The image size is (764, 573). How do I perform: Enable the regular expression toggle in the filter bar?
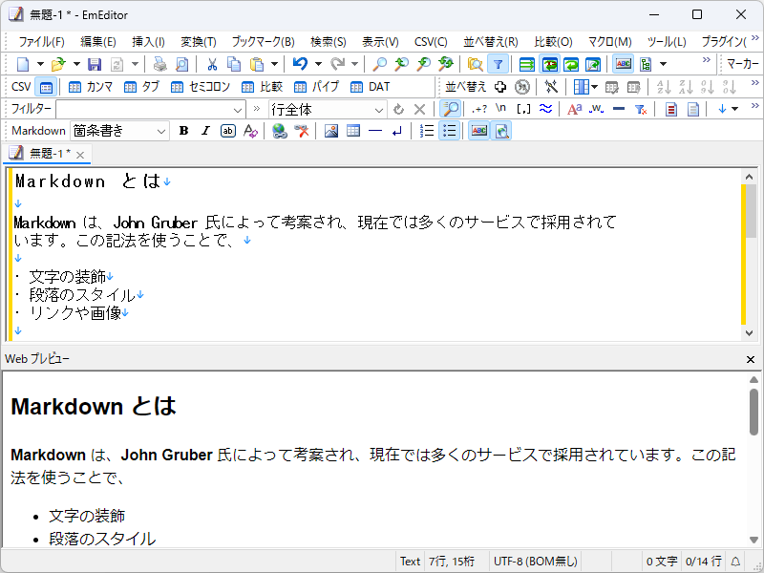point(478,109)
